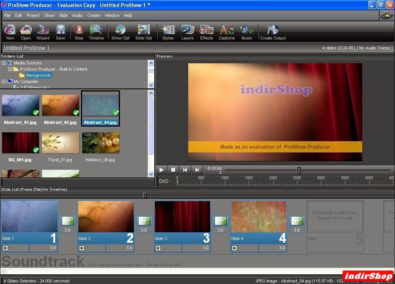The image size is (395, 284).
Task: Play Slide 4 using its small play icon
Action: click(x=234, y=248)
